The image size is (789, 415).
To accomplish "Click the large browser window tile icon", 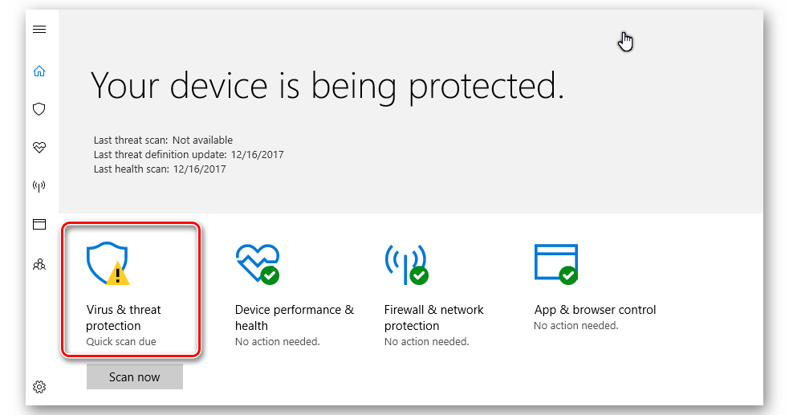I will point(556,264).
